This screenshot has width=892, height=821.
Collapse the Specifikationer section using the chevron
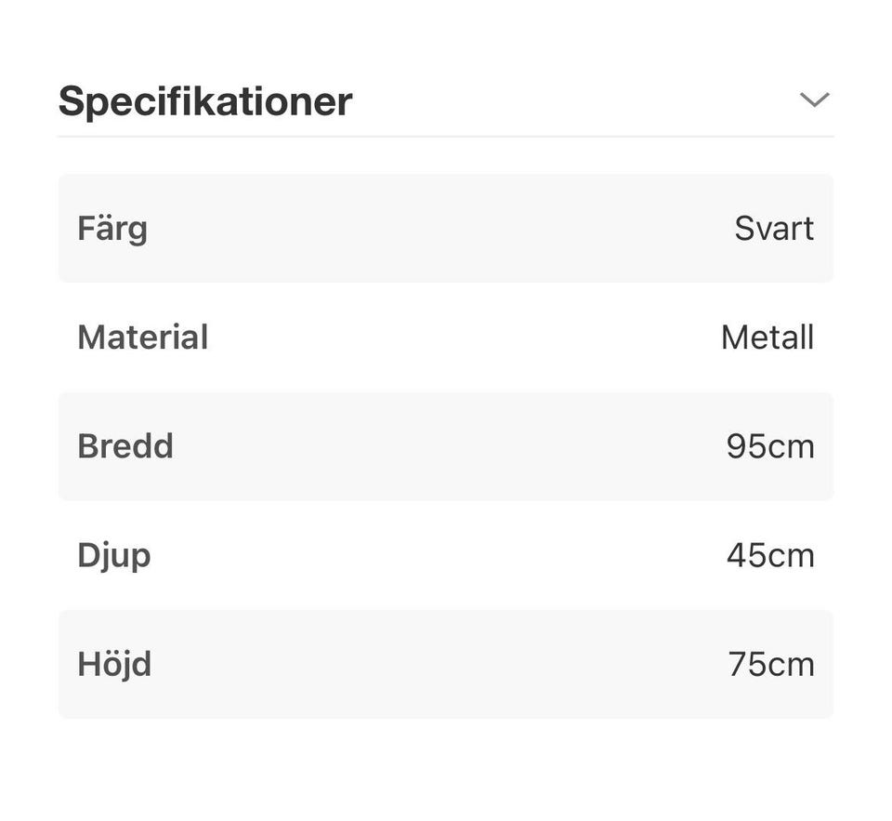pyautogui.click(x=814, y=99)
